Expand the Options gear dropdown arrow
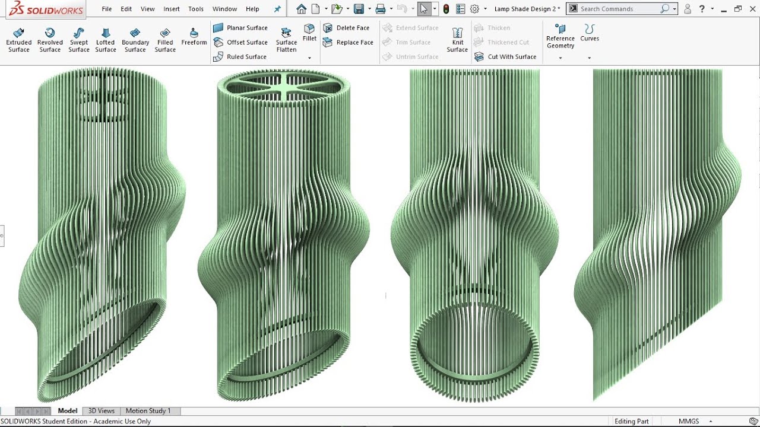The image size is (760, 427). pos(485,9)
